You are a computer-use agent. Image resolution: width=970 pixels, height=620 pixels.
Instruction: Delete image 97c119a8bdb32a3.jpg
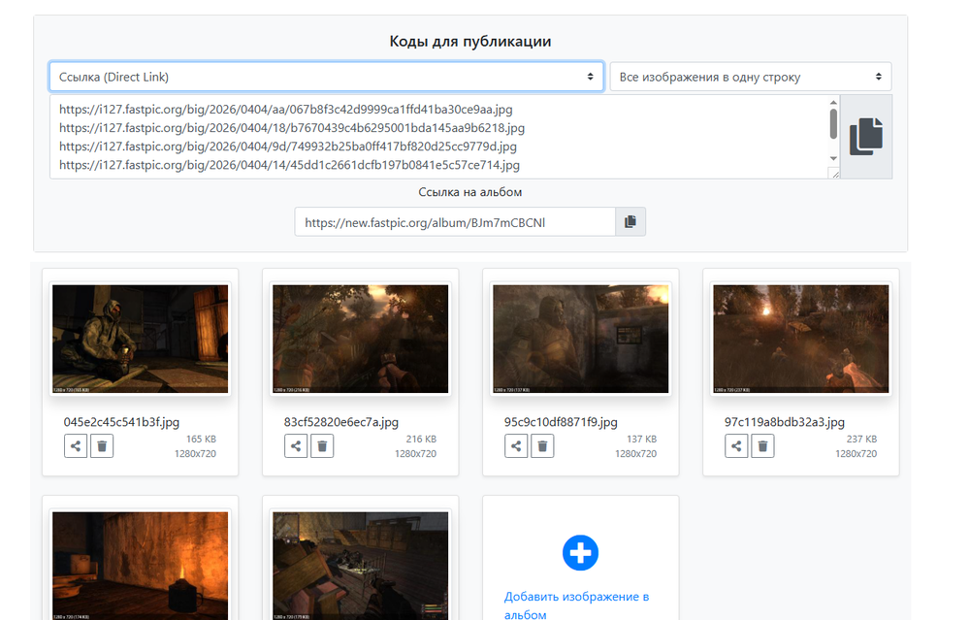(763, 445)
